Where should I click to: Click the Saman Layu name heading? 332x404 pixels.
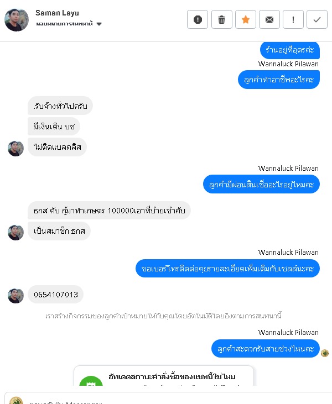pyautogui.click(x=57, y=13)
